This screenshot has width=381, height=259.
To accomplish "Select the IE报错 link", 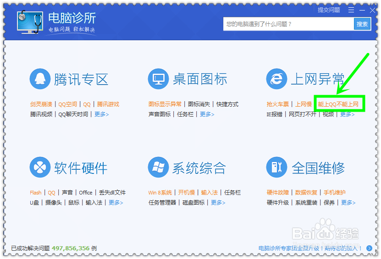I will pos(274,114).
